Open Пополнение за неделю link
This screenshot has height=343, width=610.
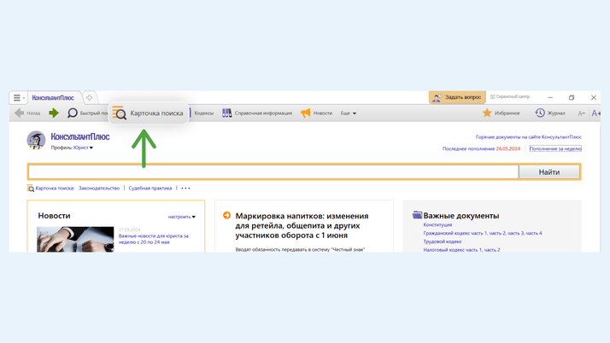[x=555, y=148]
